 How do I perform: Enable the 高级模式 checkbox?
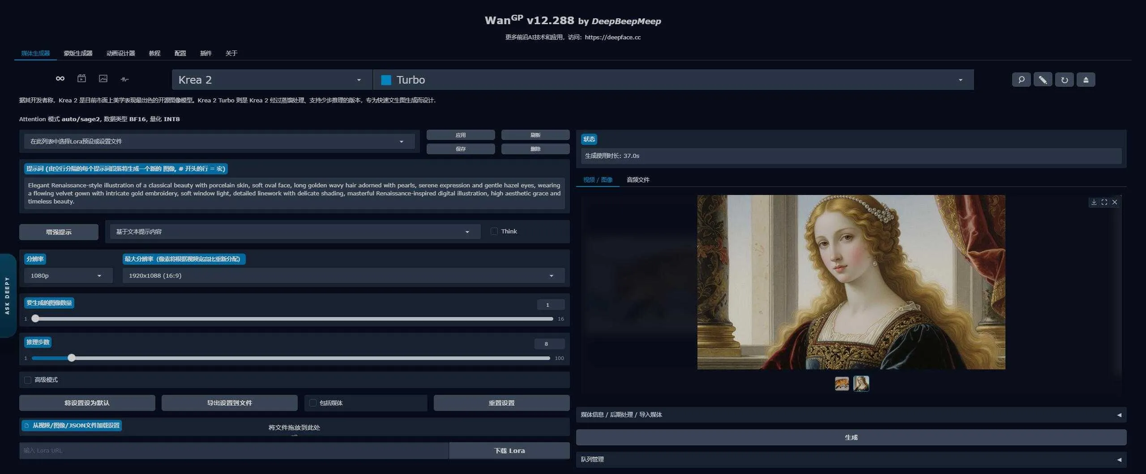pyautogui.click(x=28, y=380)
